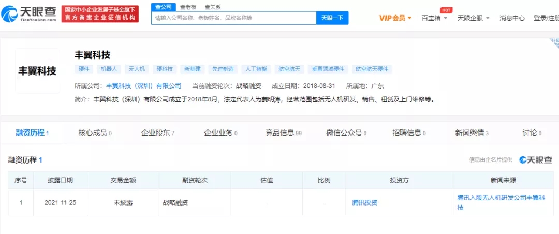Expand the VIP会员 dropdown
559x234 pixels.
(x=395, y=18)
